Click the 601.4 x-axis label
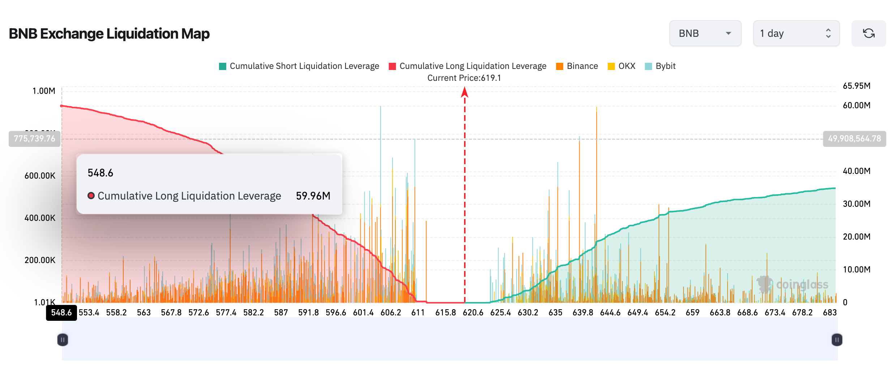Viewport: 892px width, 389px height. pyautogui.click(x=363, y=312)
